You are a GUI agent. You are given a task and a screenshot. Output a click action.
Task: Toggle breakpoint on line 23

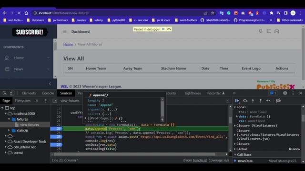click(56, 129)
